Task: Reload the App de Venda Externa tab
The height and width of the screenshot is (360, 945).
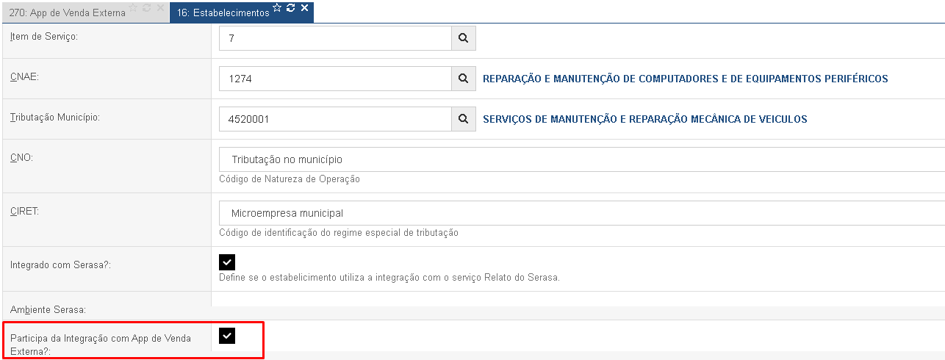Action: tap(147, 7)
